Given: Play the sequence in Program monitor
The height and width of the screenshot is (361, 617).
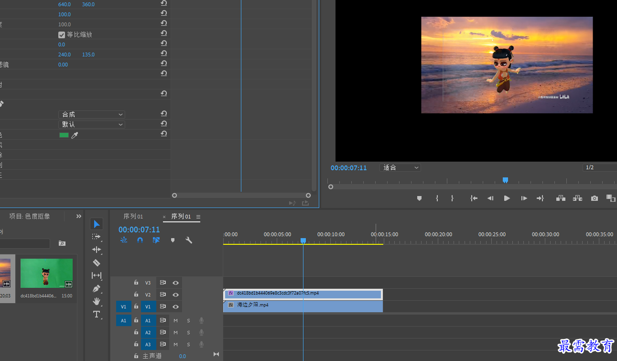Looking at the screenshot, I should (x=507, y=198).
